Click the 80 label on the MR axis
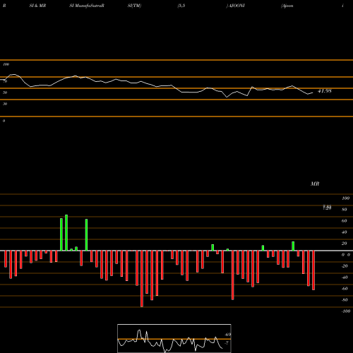The width and height of the screenshot is (353, 353). tap(345, 210)
